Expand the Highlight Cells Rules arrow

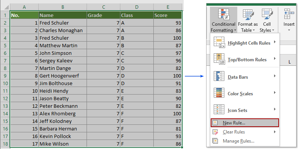click(x=275, y=42)
